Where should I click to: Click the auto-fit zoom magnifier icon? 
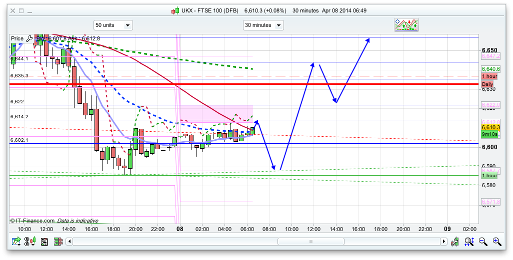pyautogui.click(x=469, y=242)
